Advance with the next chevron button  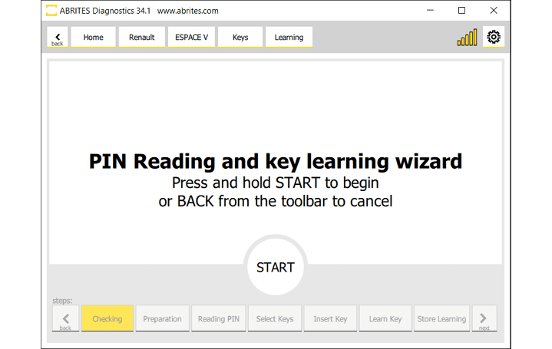coord(484,319)
